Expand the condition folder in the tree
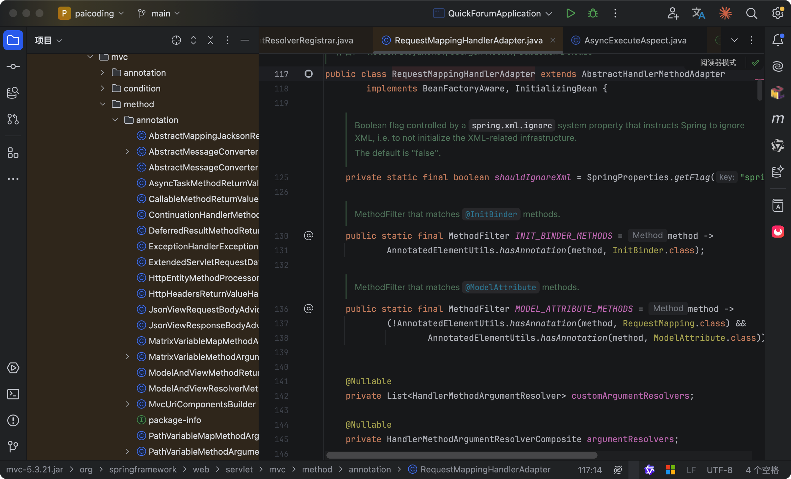 pos(102,88)
